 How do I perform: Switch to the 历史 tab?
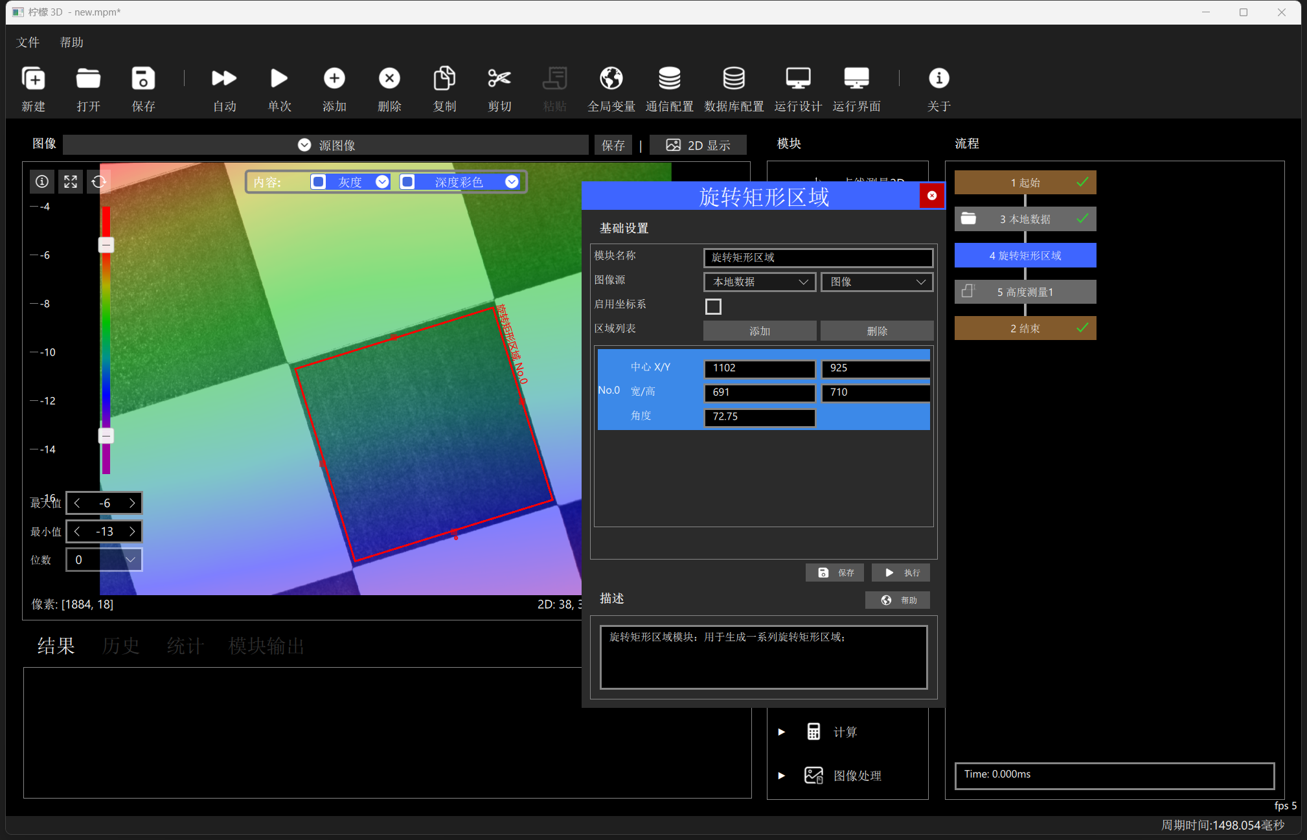coord(120,646)
